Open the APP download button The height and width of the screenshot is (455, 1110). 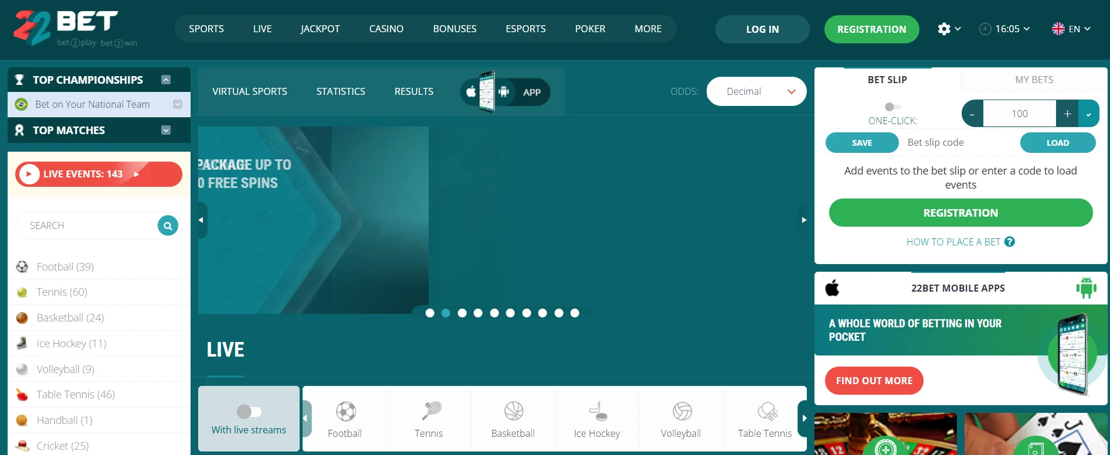tap(505, 92)
